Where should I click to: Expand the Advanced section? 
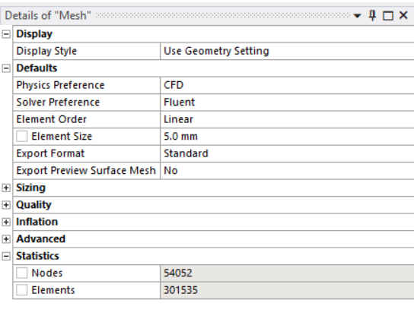click(x=6, y=239)
